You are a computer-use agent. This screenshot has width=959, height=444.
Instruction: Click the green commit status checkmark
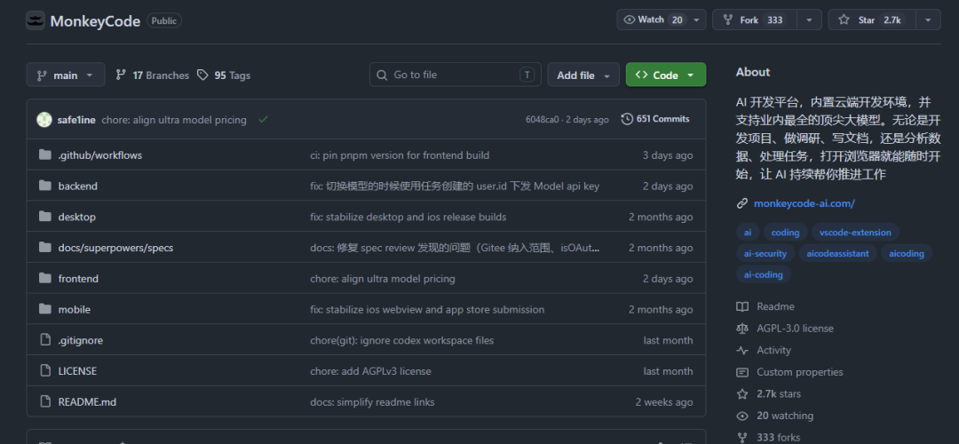pyautogui.click(x=263, y=120)
